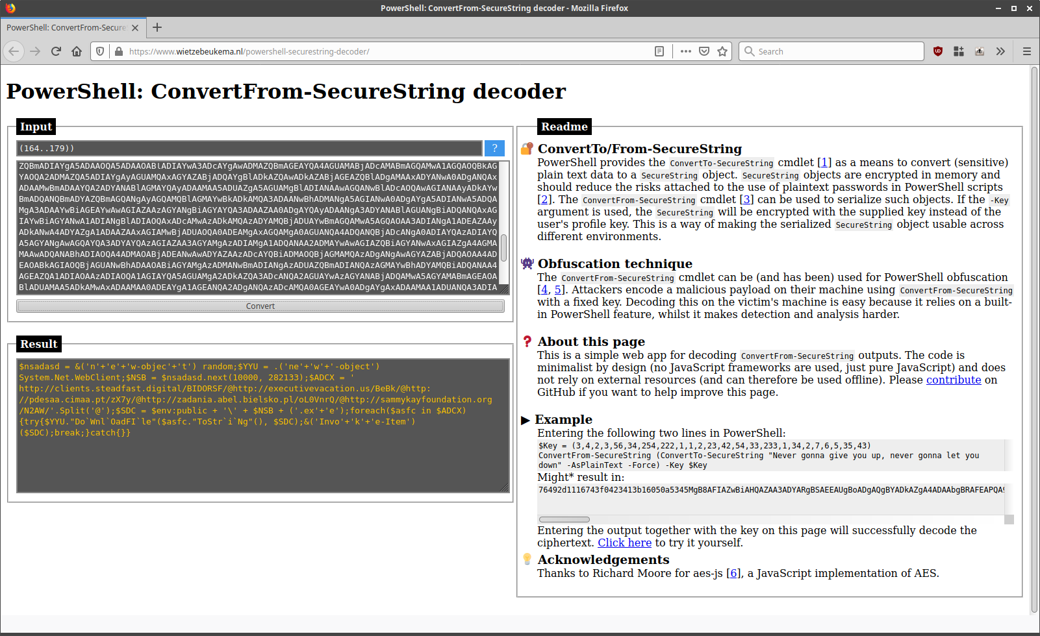Click the Result panel heading
This screenshot has width=1040, height=636.
coord(38,344)
